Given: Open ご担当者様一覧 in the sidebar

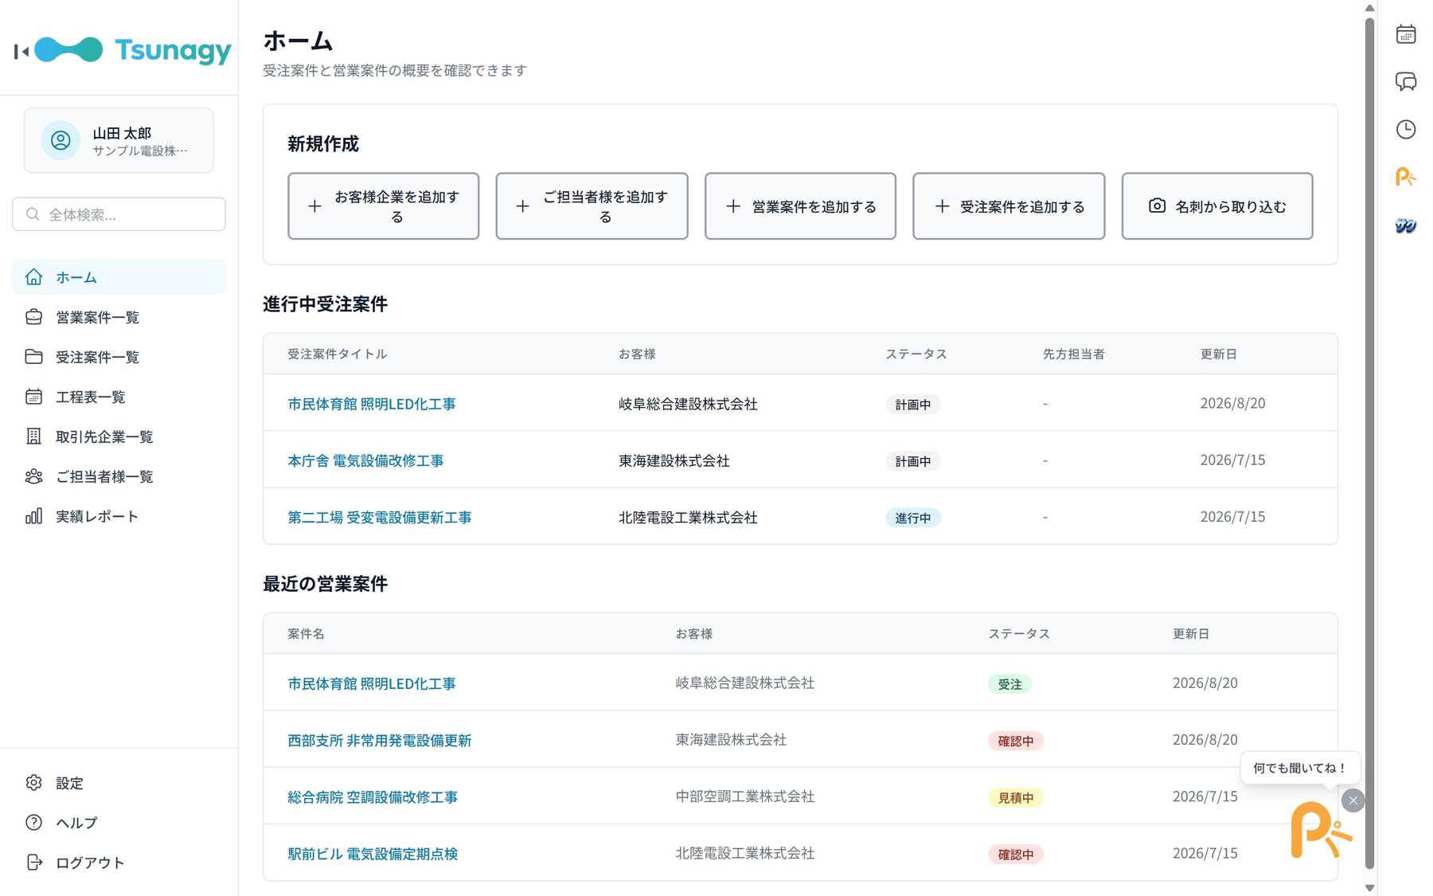Looking at the screenshot, I should click(119, 476).
